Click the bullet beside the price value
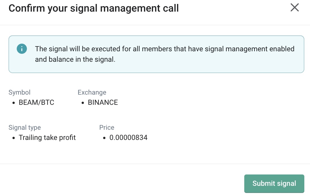 [x=104, y=138]
